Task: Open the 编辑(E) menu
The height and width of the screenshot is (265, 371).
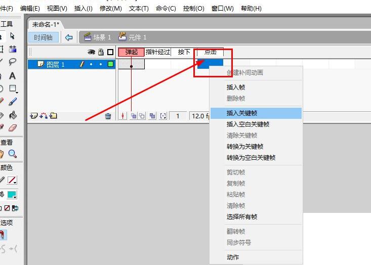Action: coord(30,9)
